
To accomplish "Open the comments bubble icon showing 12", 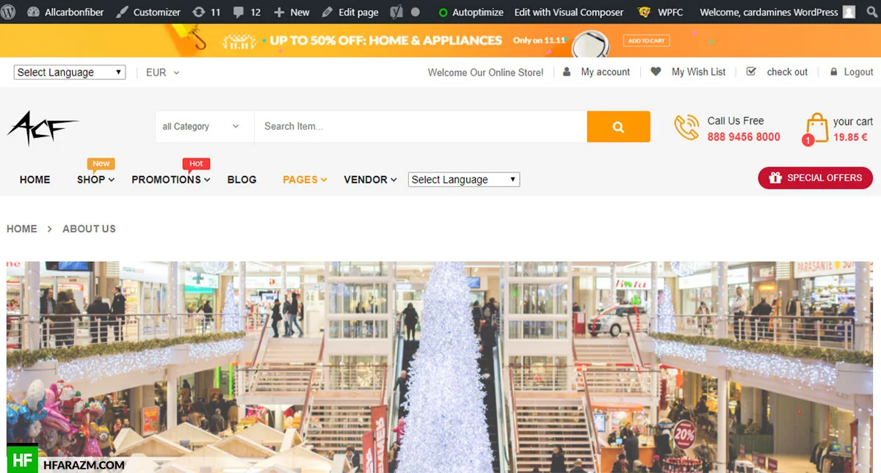I will coord(239,12).
